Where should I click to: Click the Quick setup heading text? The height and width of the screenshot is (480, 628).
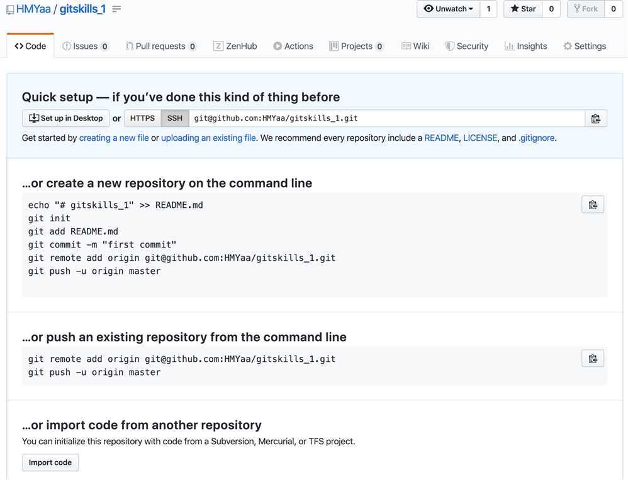tap(181, 97)
